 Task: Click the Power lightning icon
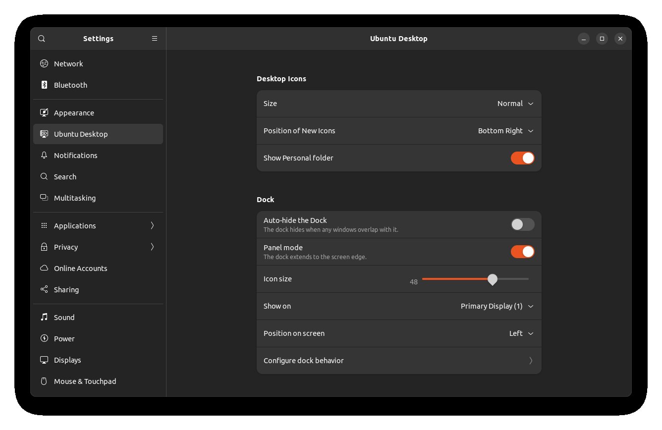[x=44, y=338]
